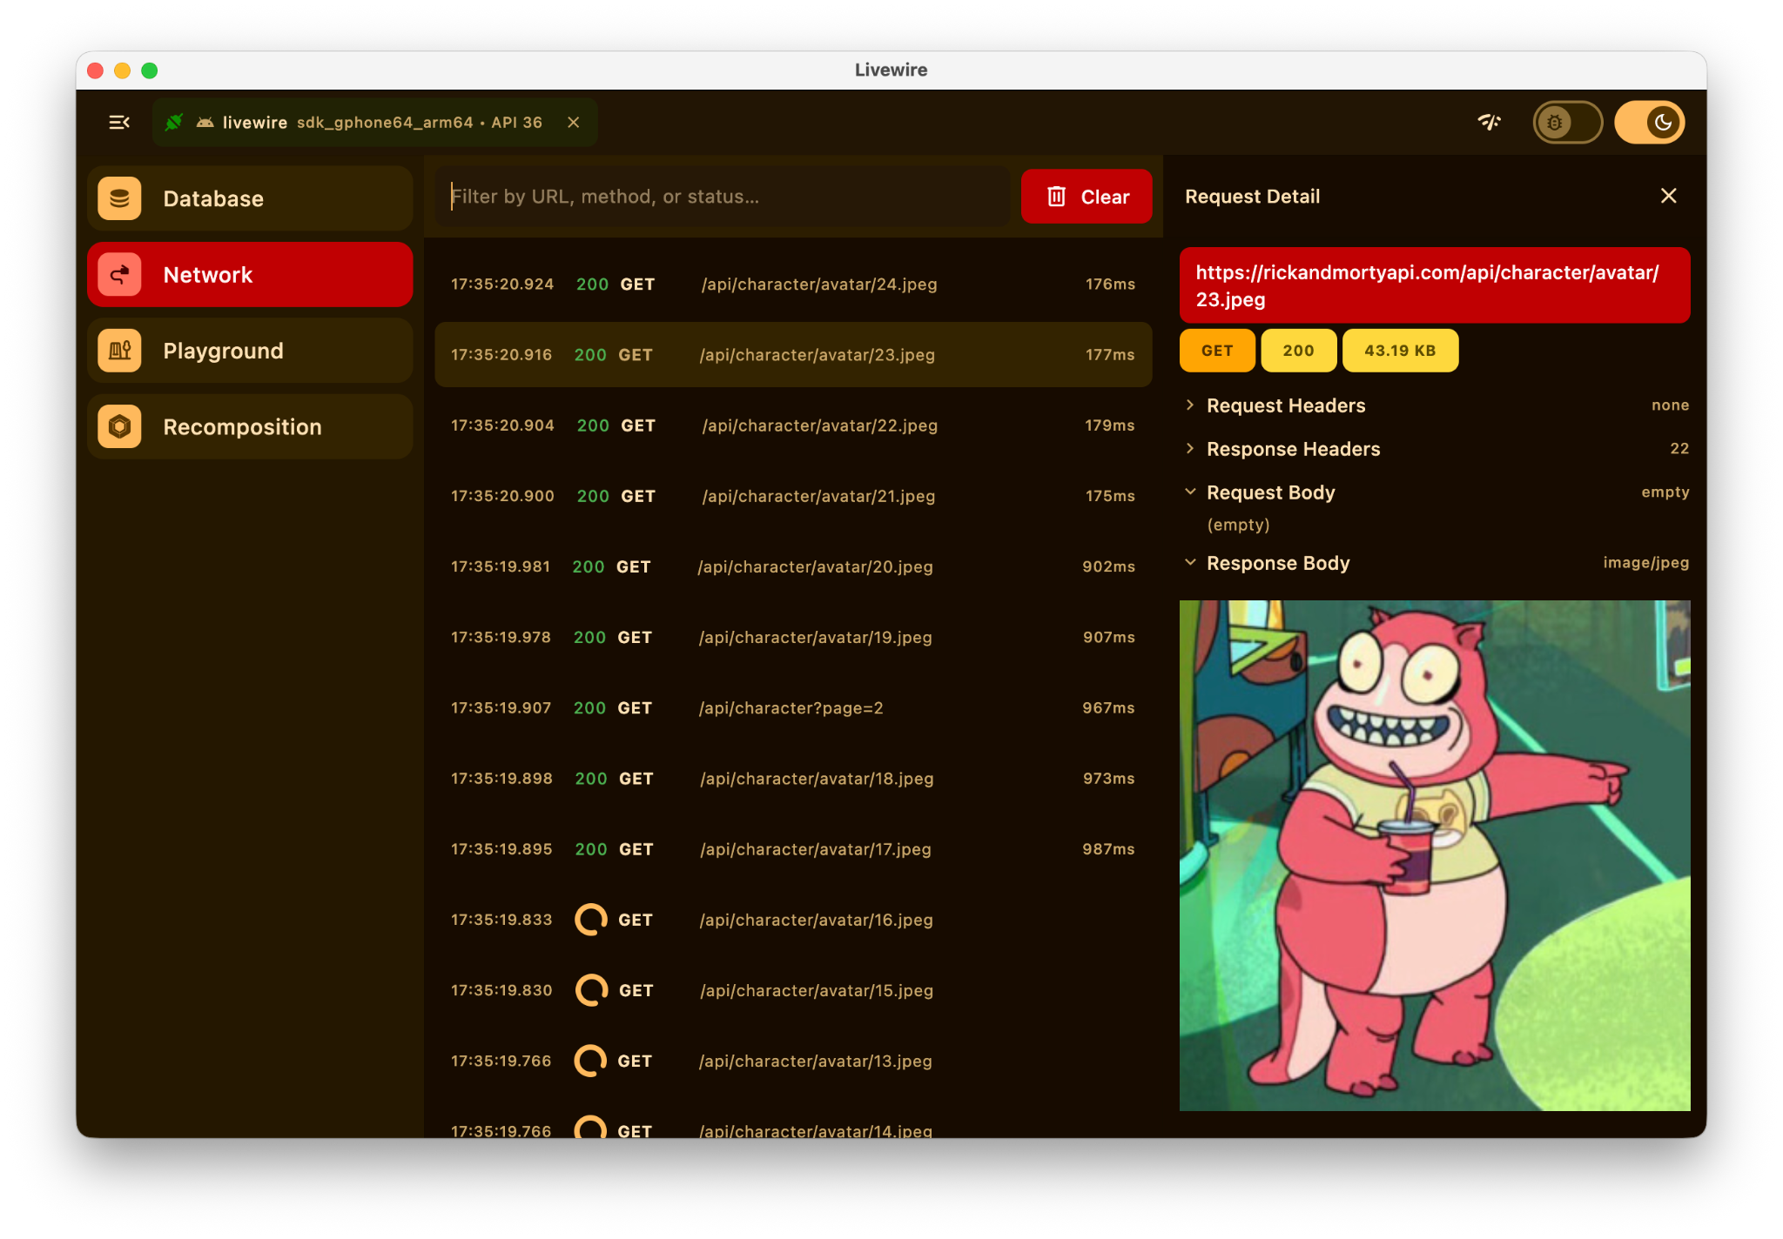Select the avatar/20.jpeg request row

point(793,566)
